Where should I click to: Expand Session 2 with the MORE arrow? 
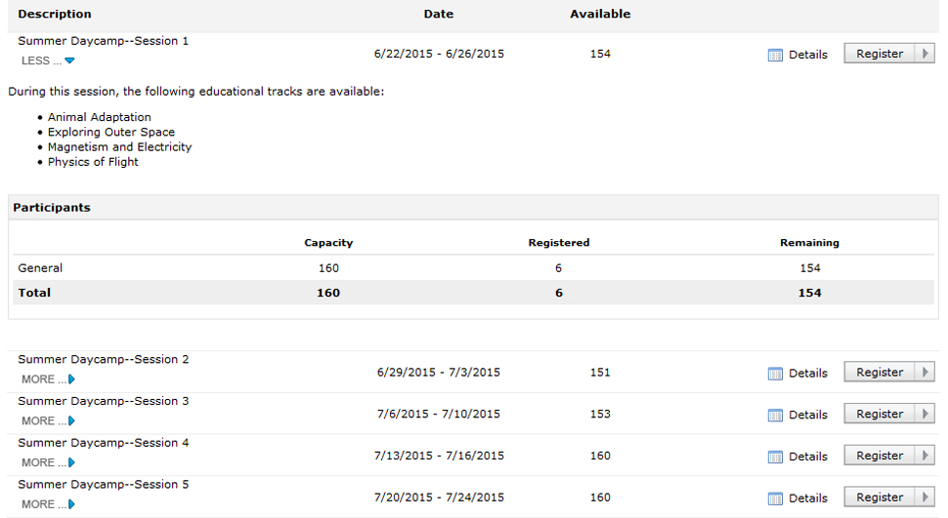pos(71,379)
